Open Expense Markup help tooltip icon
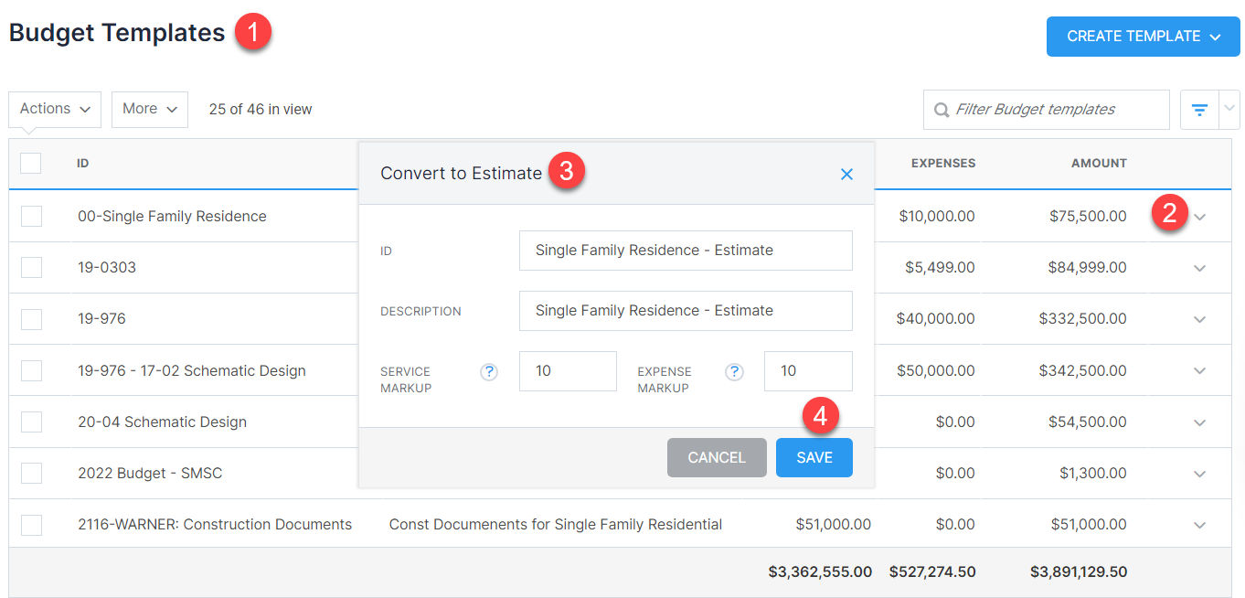 click(x=734, y=372)
